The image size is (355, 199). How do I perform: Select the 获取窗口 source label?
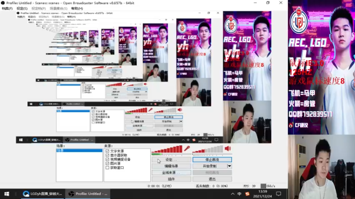(117, 168)
